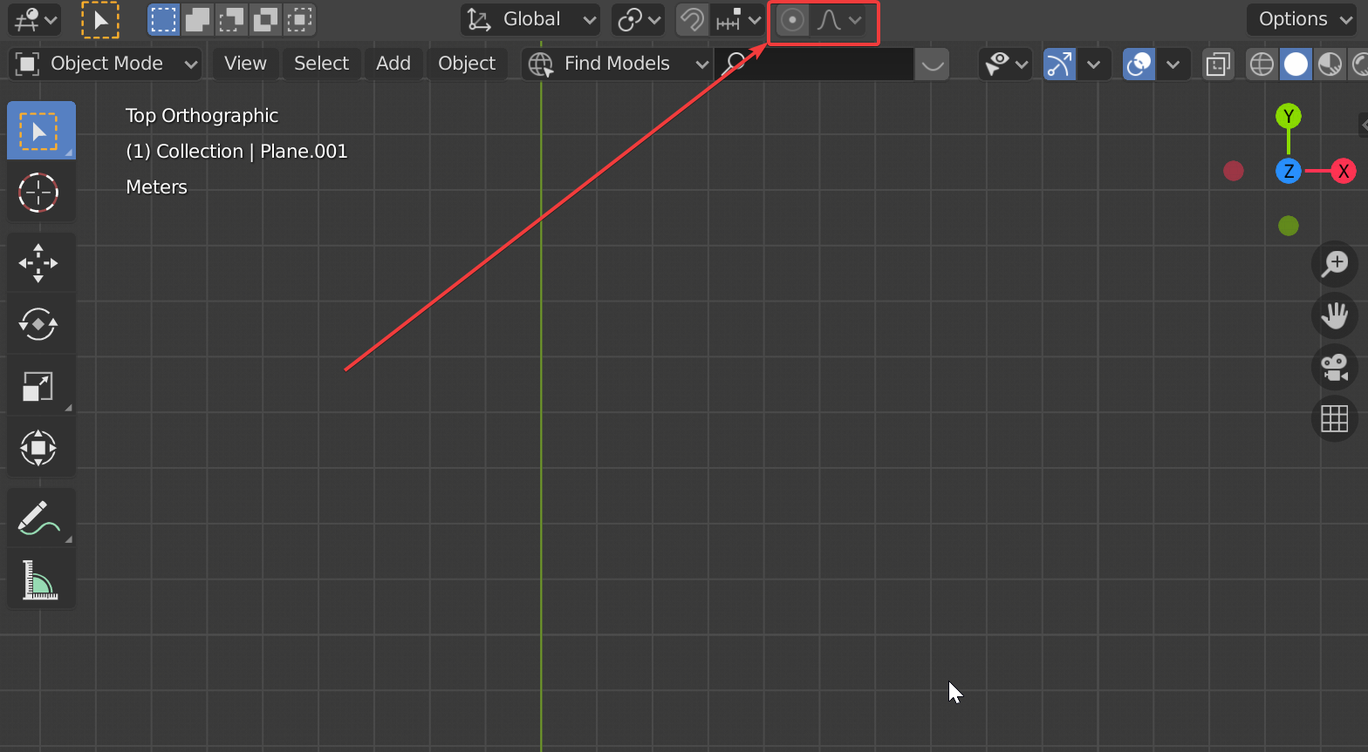
Task: Click the tweak arrow selection icon
Action: pos(100,20)
